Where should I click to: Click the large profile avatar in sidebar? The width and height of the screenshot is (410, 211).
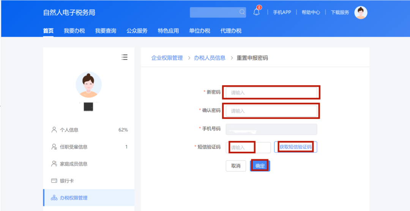(88, 85)
